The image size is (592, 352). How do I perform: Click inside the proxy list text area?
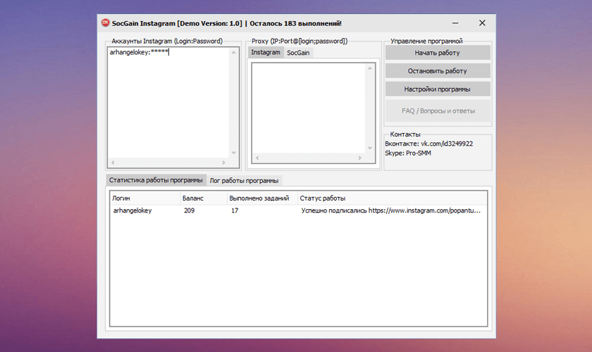point(309,108)
